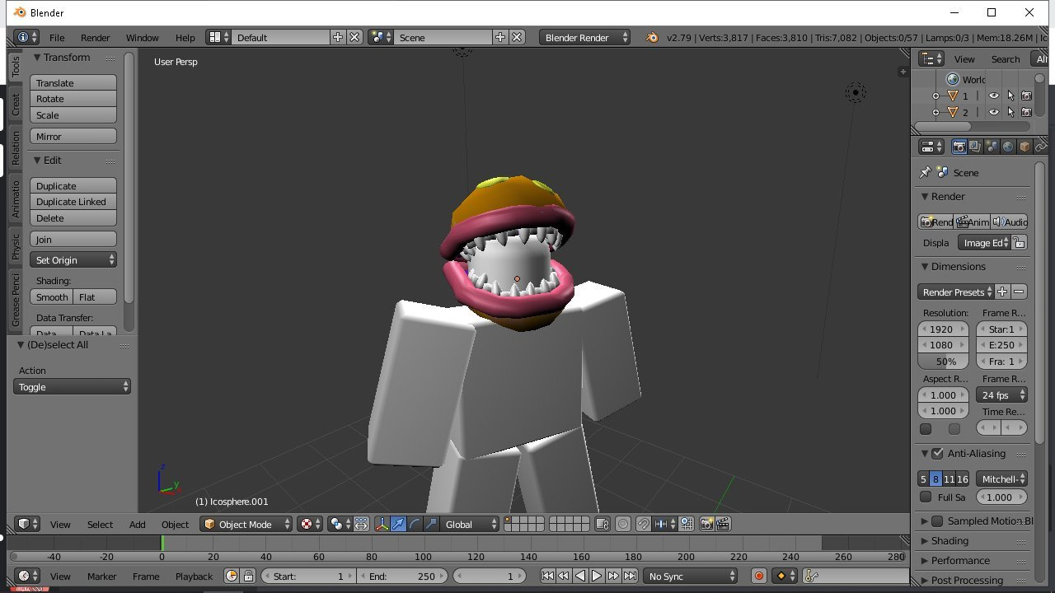
Task: Click the Render Layers properties icon
Action: pyautogui.click(x=975, y=147)
